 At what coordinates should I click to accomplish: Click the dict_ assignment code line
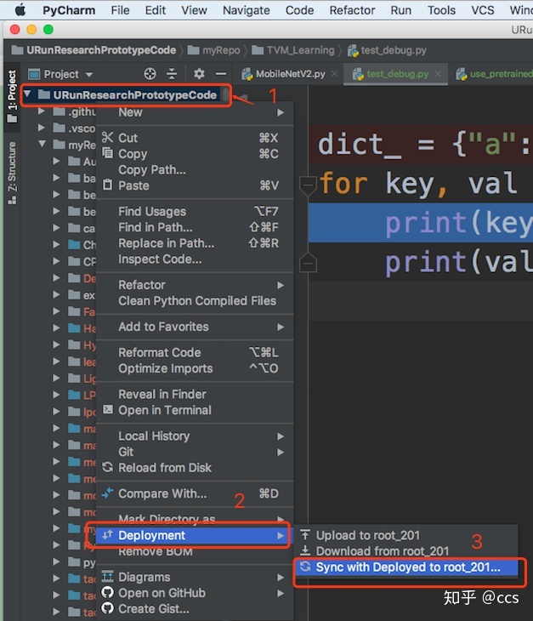coord(421,145)
